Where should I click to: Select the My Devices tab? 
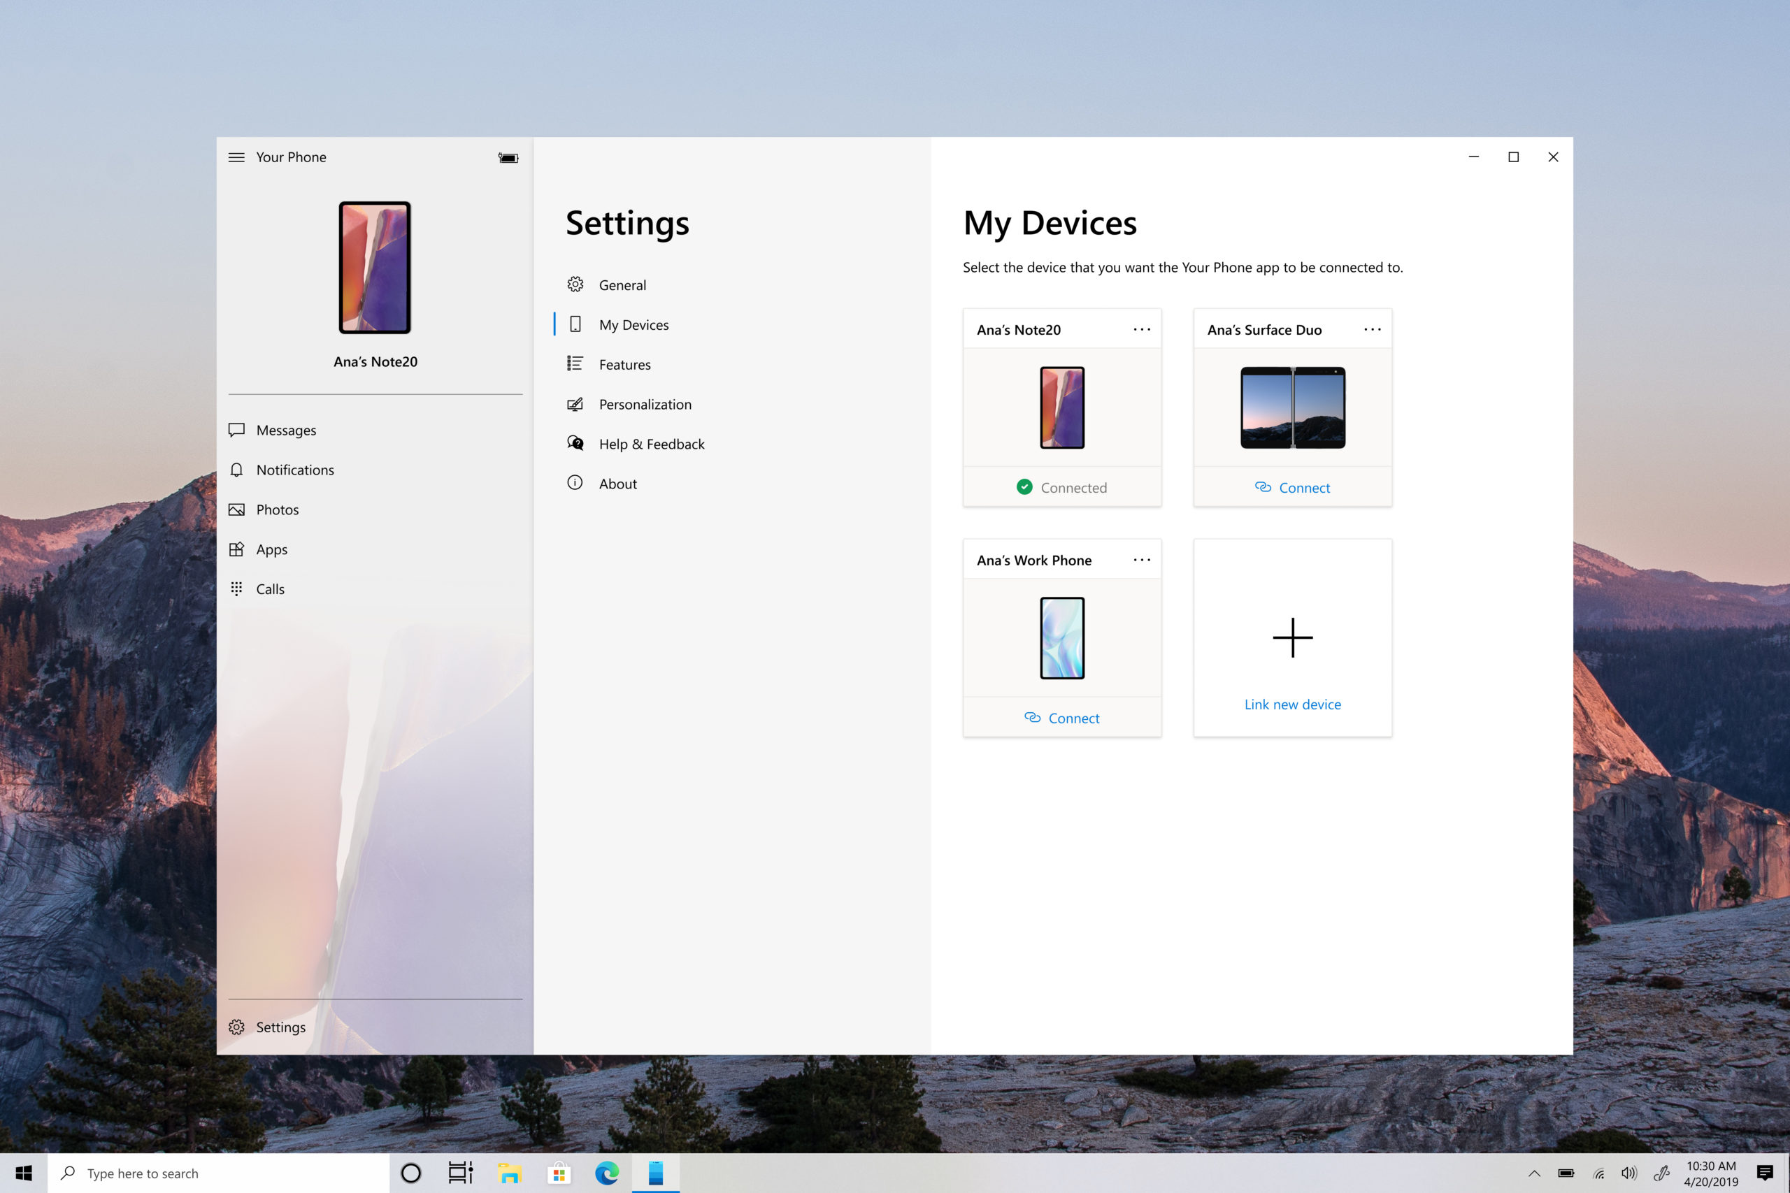[x=633, y=324]
